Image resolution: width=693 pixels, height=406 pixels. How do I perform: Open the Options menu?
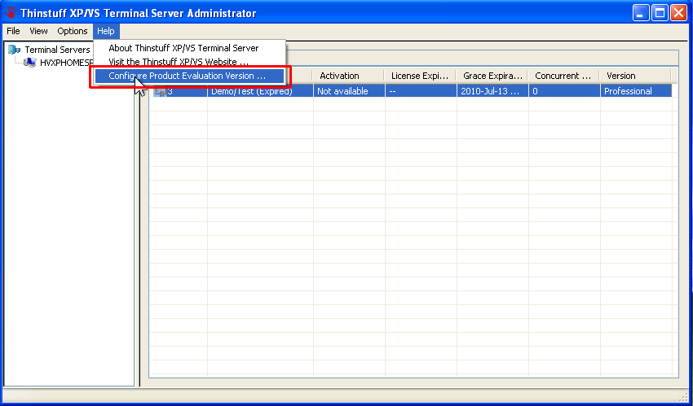pyautogui.click(x=73, y=31)
